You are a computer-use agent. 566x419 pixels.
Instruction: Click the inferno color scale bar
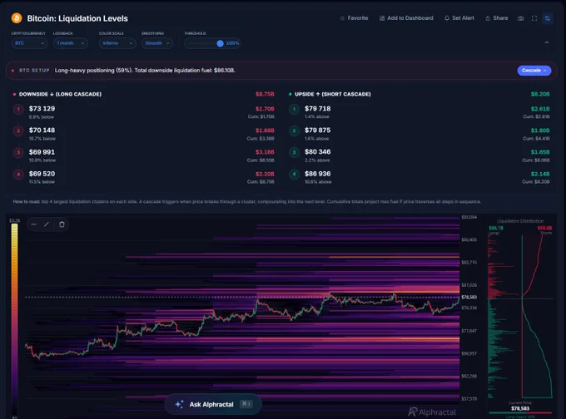14,318
